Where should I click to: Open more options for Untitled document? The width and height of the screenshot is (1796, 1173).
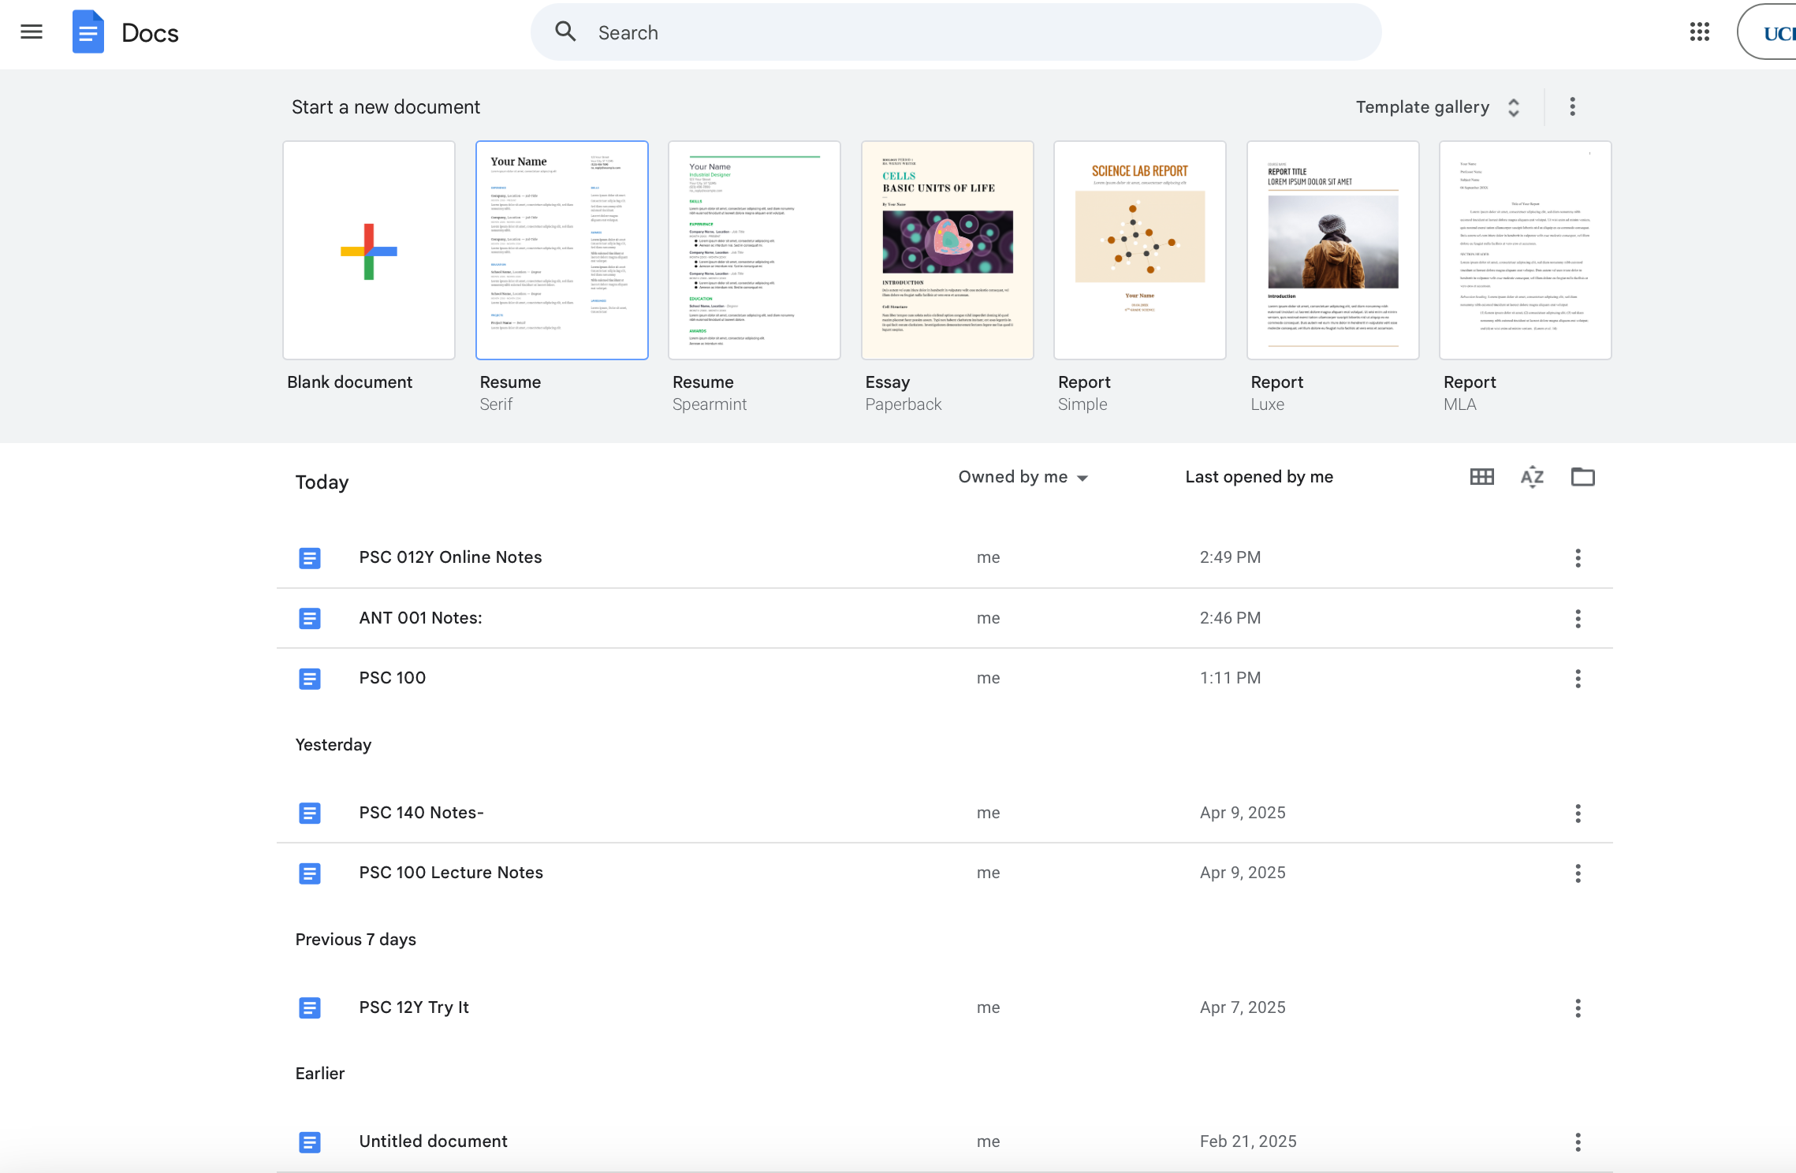[x=1578, y=1142]
